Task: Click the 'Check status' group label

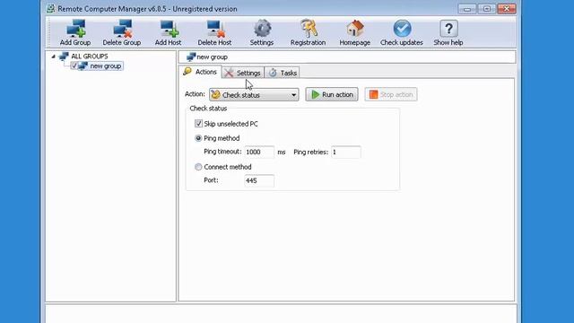Action: 208,109
